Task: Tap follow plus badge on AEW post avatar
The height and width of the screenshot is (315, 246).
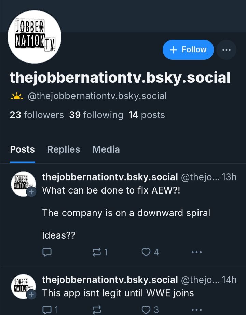Action: [x=31, y=192]
